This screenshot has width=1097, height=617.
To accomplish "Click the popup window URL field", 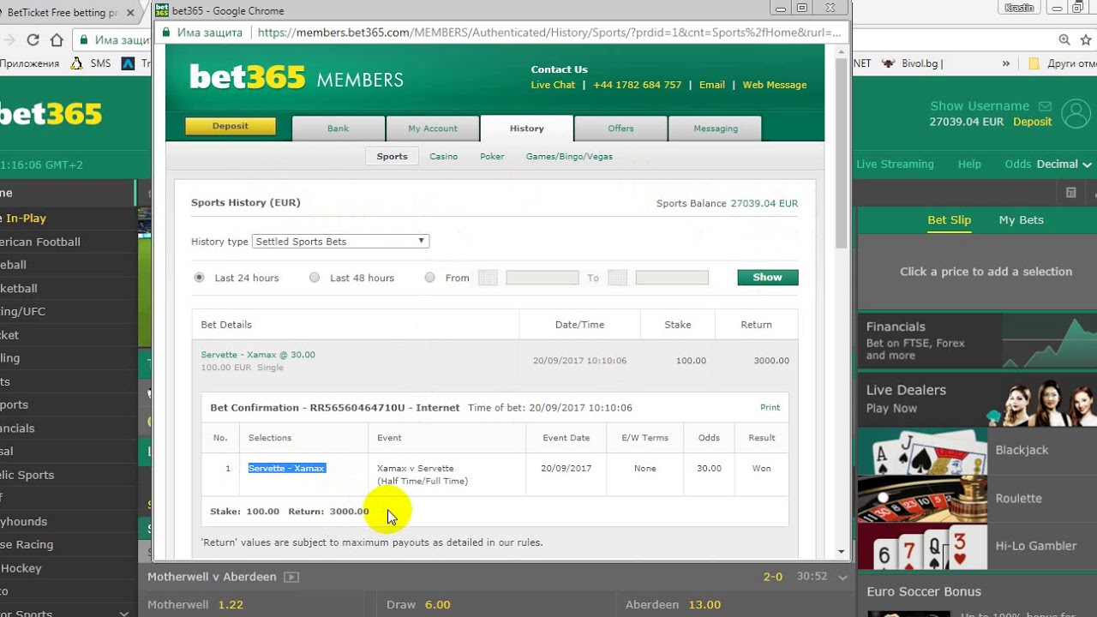I will pos(548,33).
